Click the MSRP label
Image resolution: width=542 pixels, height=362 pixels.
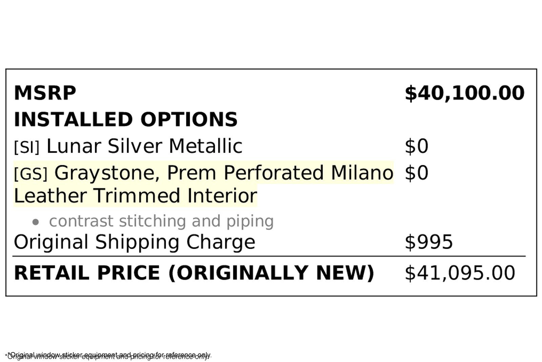click(x=45, y=93)
